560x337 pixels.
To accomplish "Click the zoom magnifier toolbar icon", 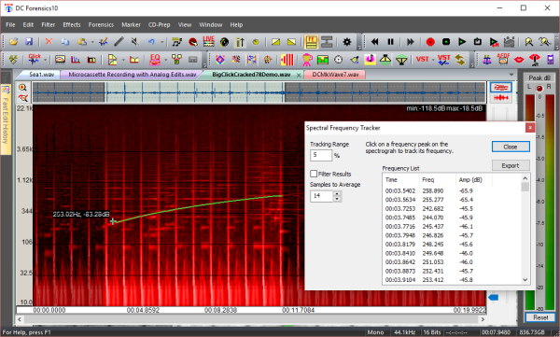I will (529, 42).
